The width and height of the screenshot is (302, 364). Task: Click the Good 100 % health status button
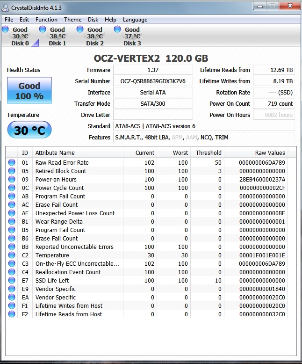click(x=29, y=90)
